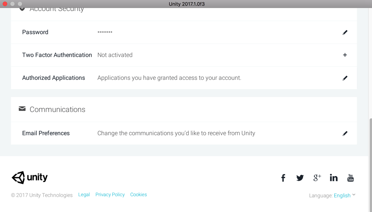Click the Email Preferences row label

point(46,133)
